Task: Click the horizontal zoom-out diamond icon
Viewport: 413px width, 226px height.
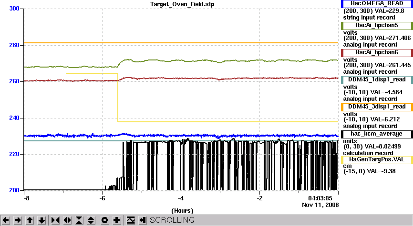Action: click(x=67, y=220)
